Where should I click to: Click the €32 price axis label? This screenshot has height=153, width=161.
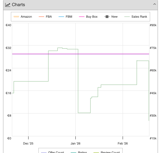8,48
